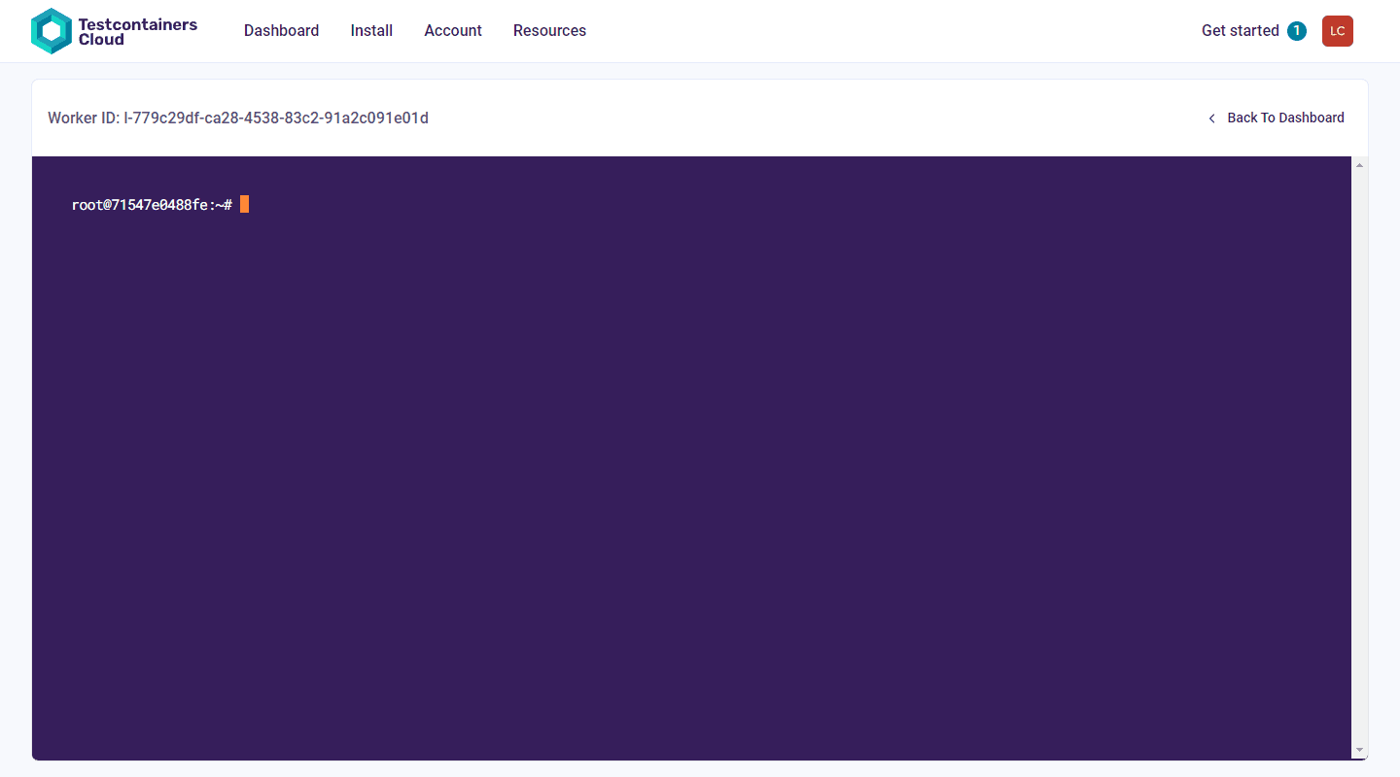The width and height of the screenshot is (1400, 777).
Task: Click the back chevron arrow icon
Action: [x=1211, y=118]
